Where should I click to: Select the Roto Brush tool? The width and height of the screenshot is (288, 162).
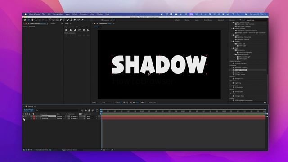(x=79, y=20)
